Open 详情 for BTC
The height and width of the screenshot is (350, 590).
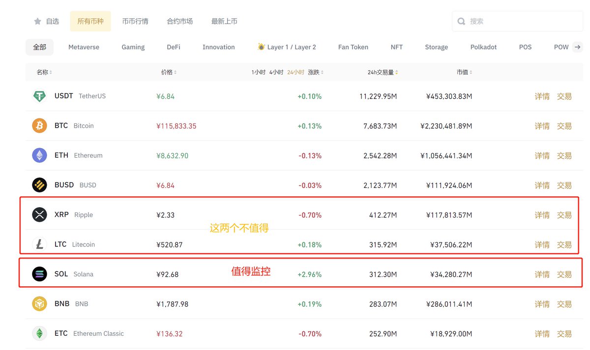coord(542,126)
